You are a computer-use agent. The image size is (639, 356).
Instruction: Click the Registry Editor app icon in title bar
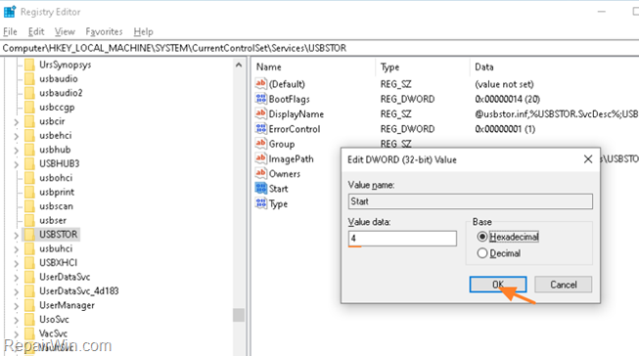pos(10,12)
